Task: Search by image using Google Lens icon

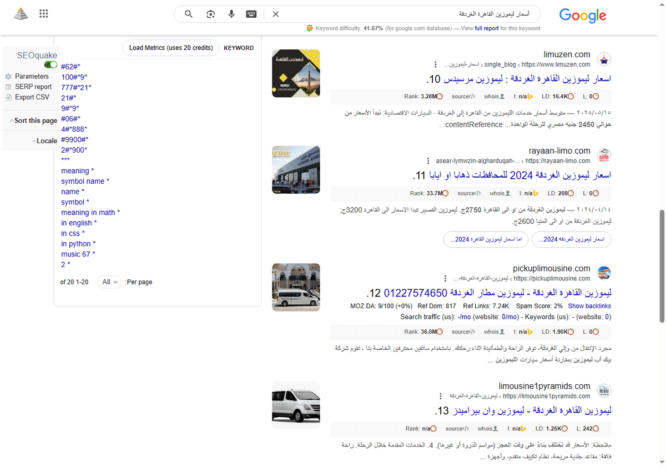Action: click(x=210, y=14)
